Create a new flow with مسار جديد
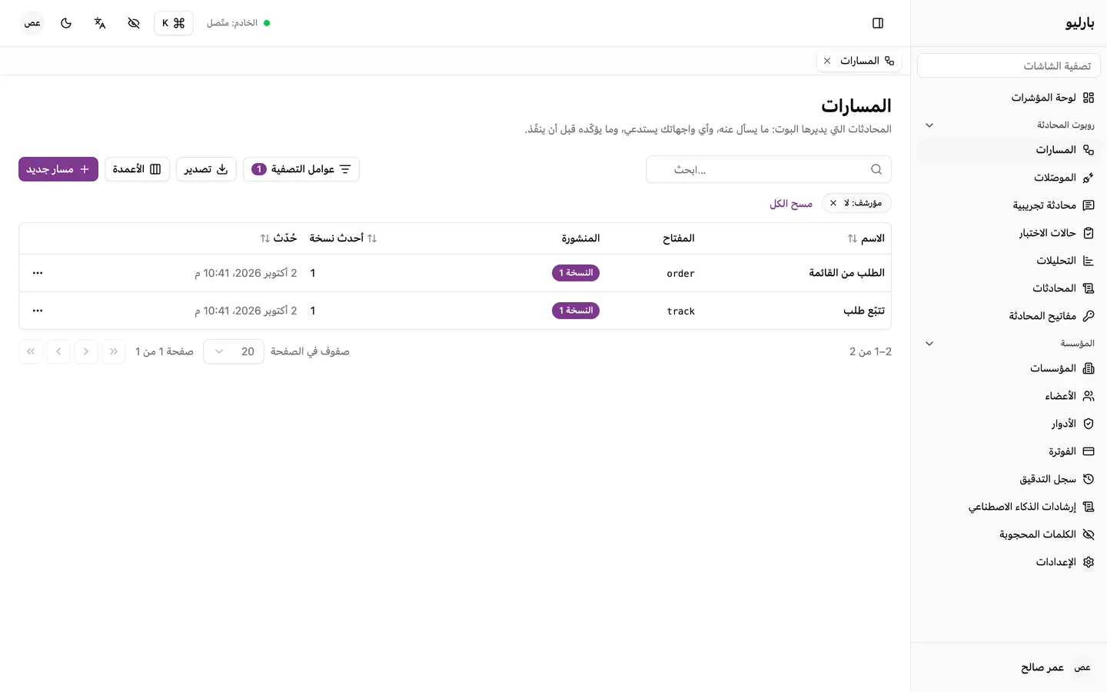Screen dimensions: 1107x692 click(58, 169)
